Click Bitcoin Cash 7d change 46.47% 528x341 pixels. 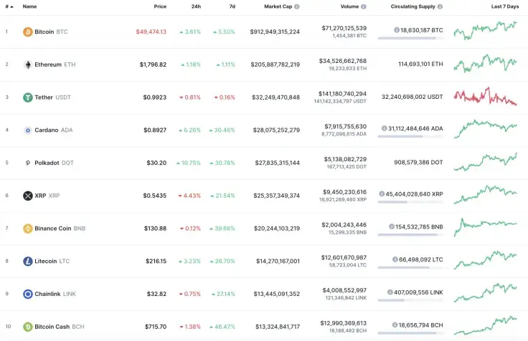(222, 327)
